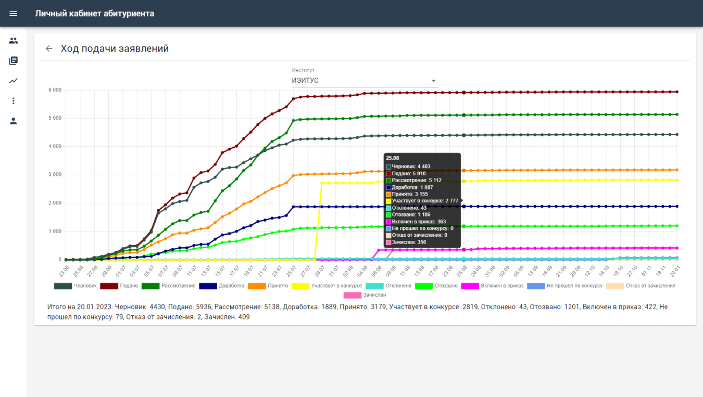This screenshot has width=703, height=397.
Task: Toggle the Зачислен legend series
Action: point(365,295)
